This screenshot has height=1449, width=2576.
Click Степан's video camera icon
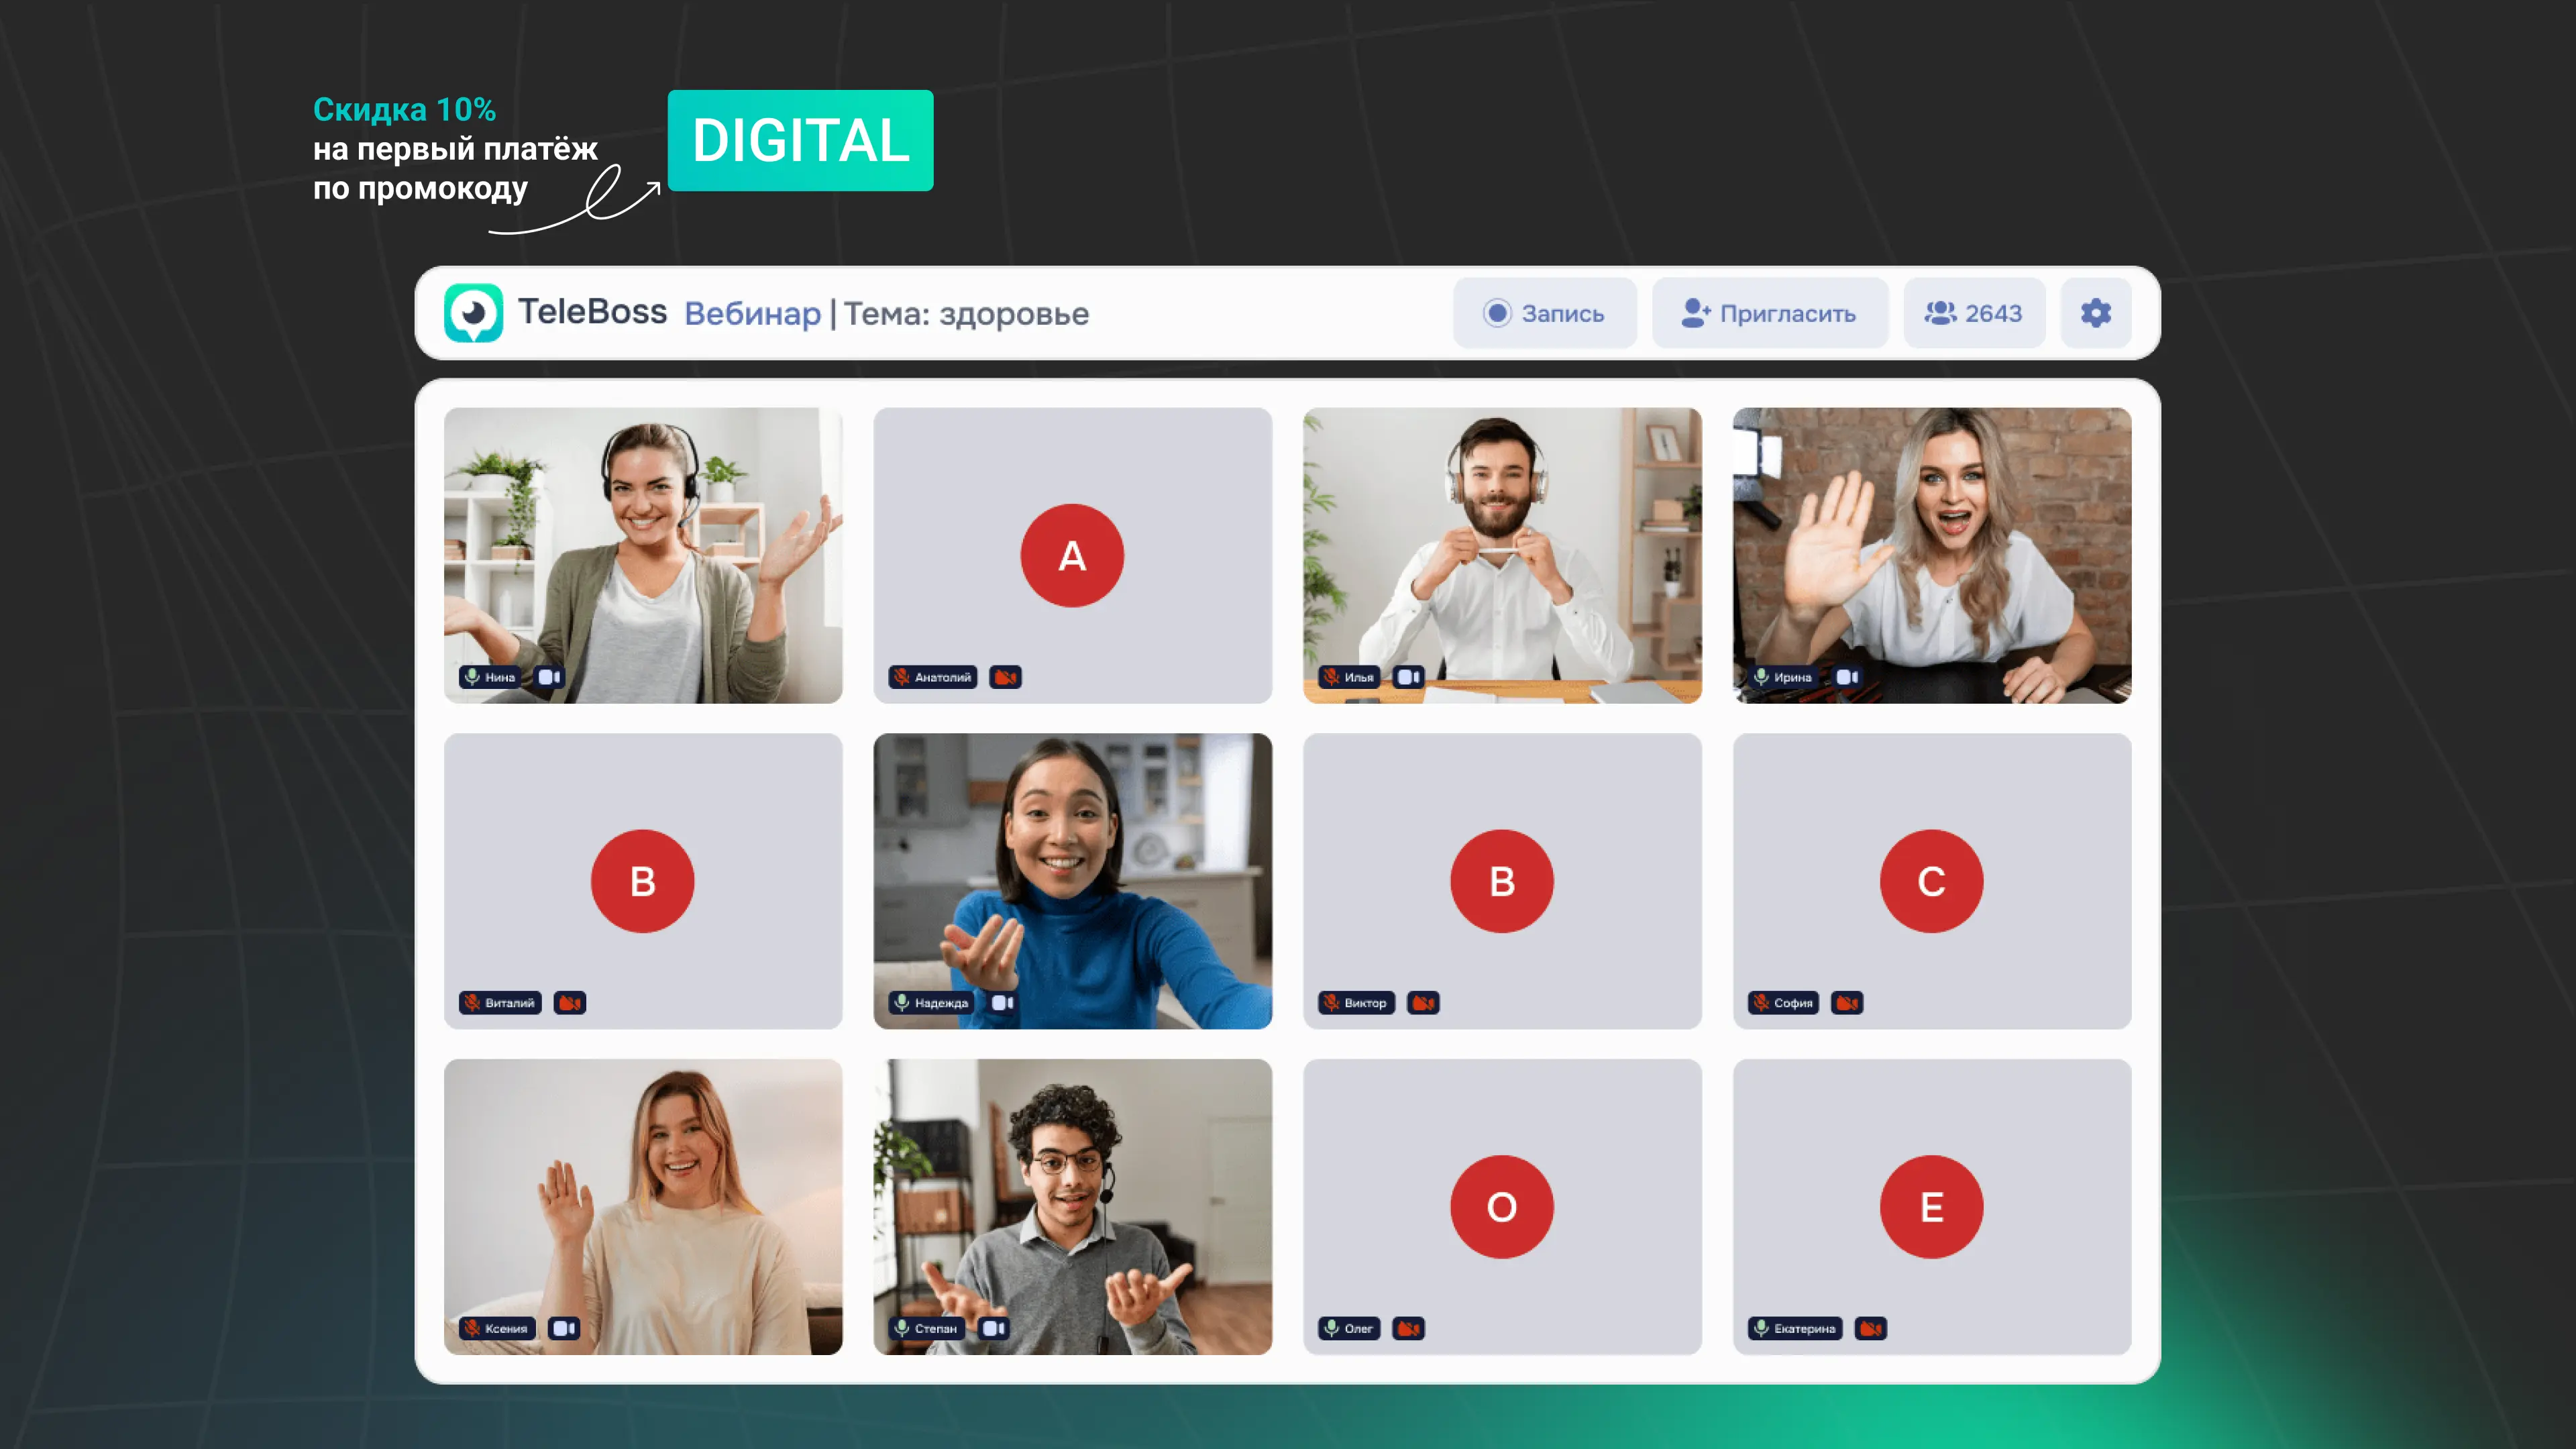[993, 1328]
